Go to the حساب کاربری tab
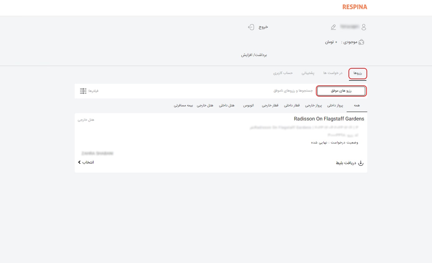The height and width of the screenshot is (263, 432). coord(283,73)
